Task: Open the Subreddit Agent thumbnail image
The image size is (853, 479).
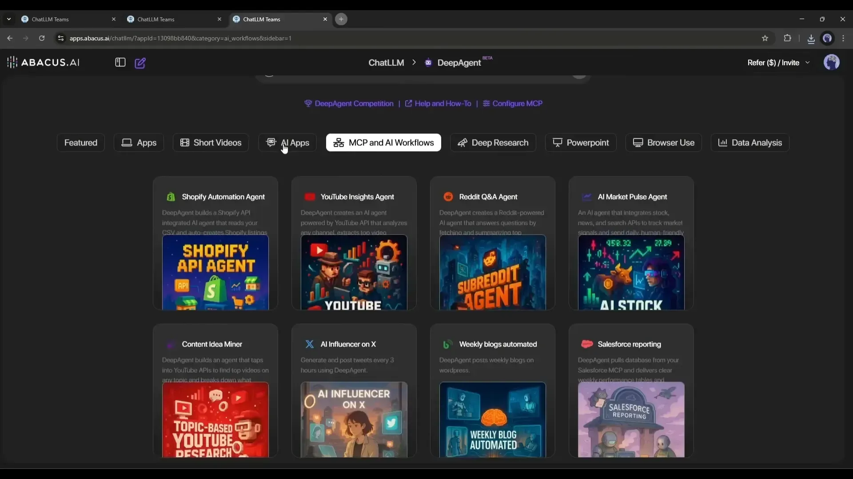Action: coord(493,272)
